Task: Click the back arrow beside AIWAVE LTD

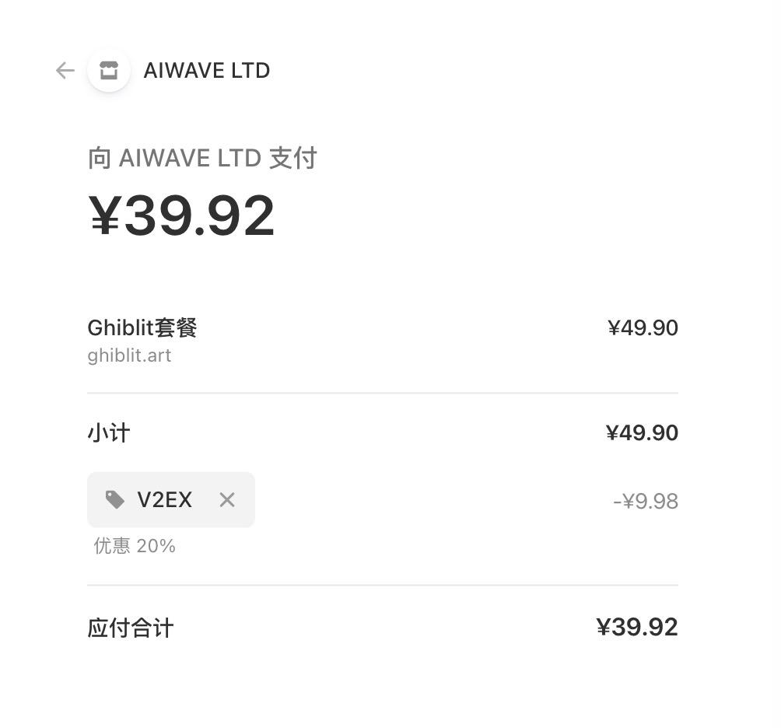Action: pos(65,71)
